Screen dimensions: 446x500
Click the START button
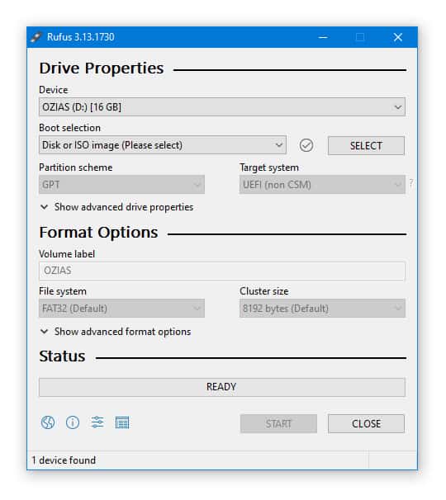(x=278, y=424)
